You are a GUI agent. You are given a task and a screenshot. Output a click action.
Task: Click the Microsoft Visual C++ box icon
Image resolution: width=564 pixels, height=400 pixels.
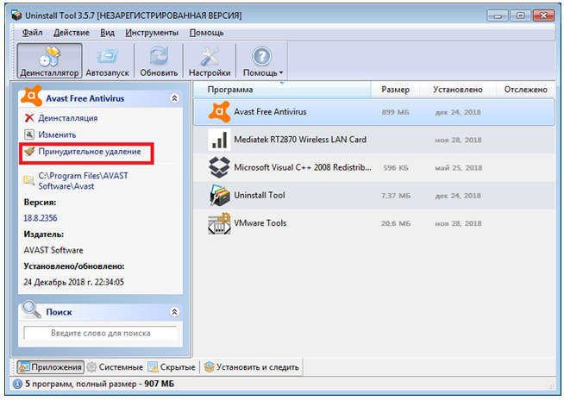coord(219,167)
